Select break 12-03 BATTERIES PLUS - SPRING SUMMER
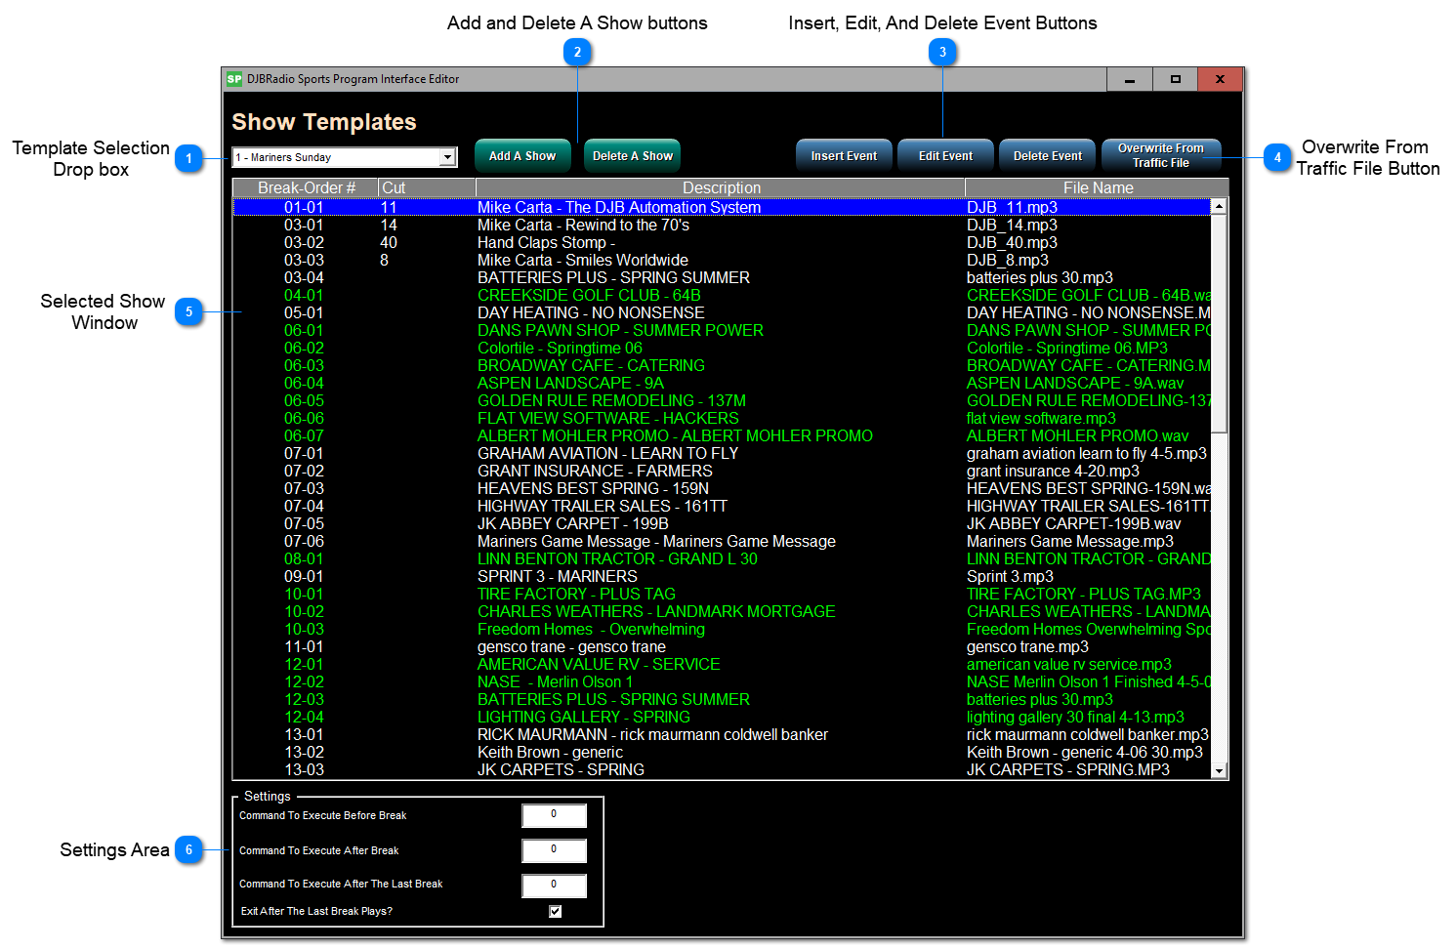Screen dimensions: 1456x948 click(723, 699)
